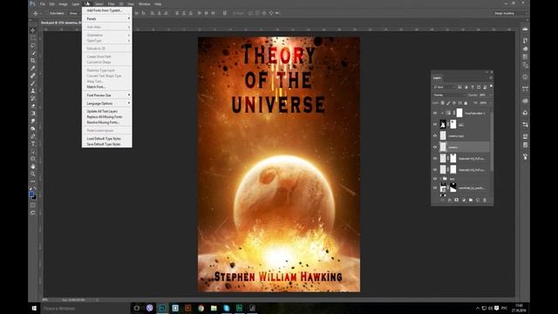558x314 pixels.
Task: Click the create new layer icon
Action: click(x=478, y=200)
